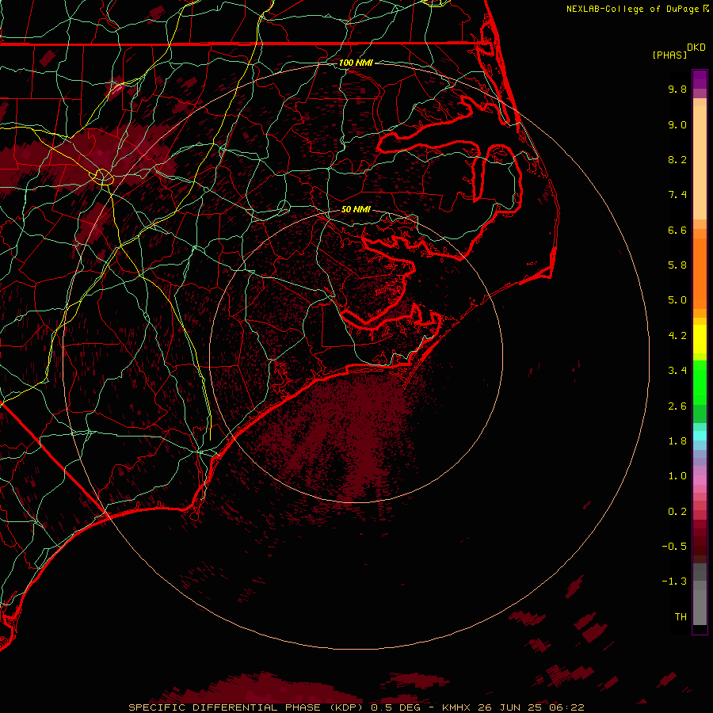Click the 5.8 scale value
The width and height of the screenshot is (713, 713).
click(677, 265)
